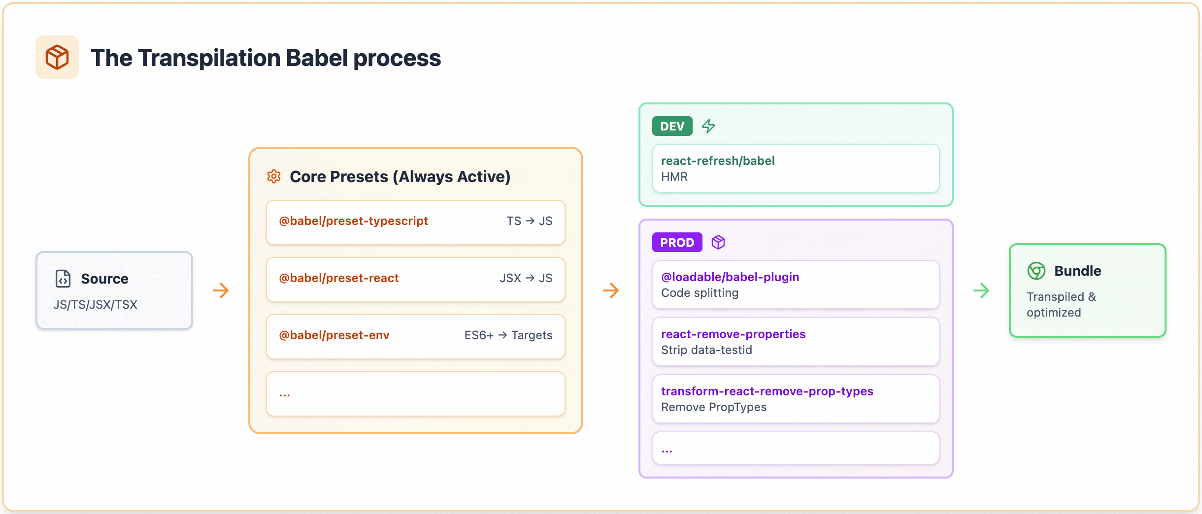This screenshot has width=1202, height=514.
Task: Click the react-refresh/babel HMR card
Action: tap(796, 168)
